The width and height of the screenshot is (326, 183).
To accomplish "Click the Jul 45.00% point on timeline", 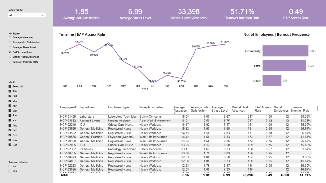I will (152, 83).
